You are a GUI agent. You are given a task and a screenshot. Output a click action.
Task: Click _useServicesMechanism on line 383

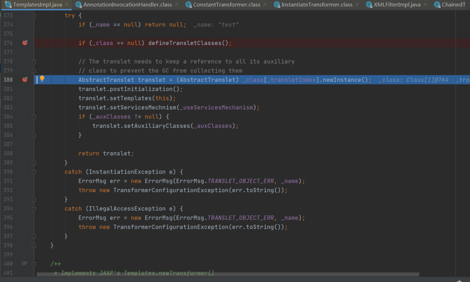click(x=217, y=107)
